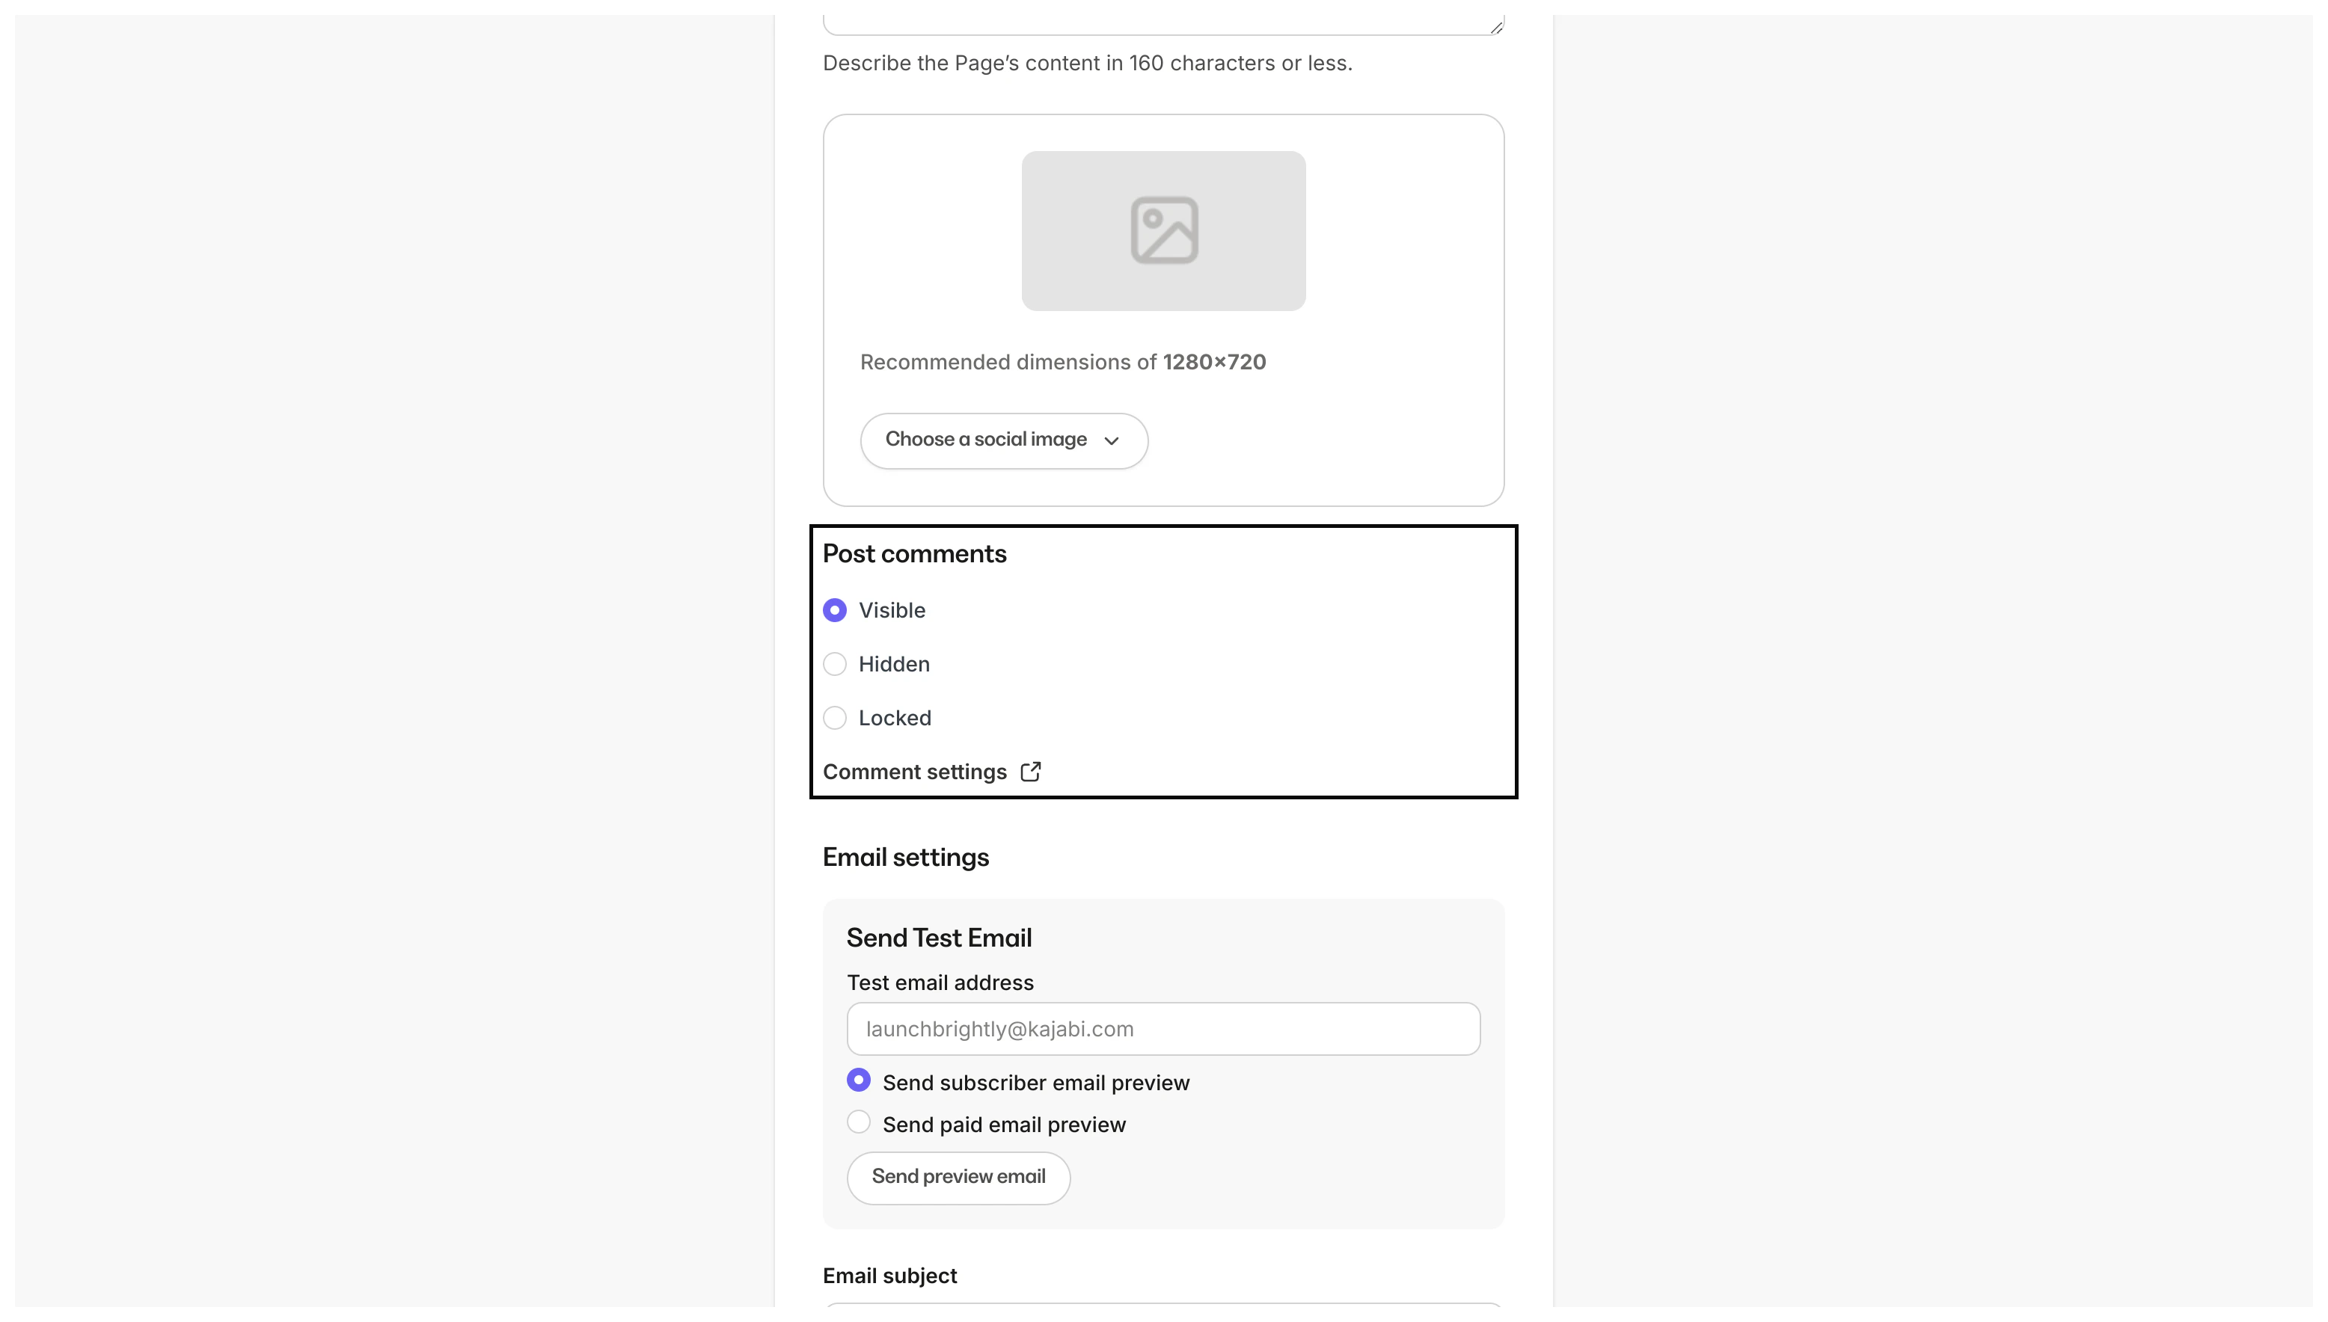Viewport: 2328px width, 1322px height.
Task: Click the Post comments section heading
Action: point(913,554)
